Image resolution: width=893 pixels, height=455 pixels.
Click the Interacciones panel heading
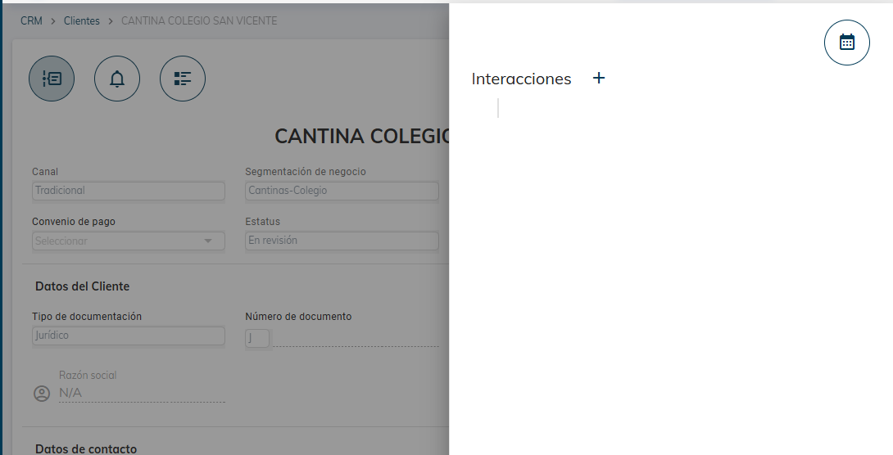pos(521,79)
